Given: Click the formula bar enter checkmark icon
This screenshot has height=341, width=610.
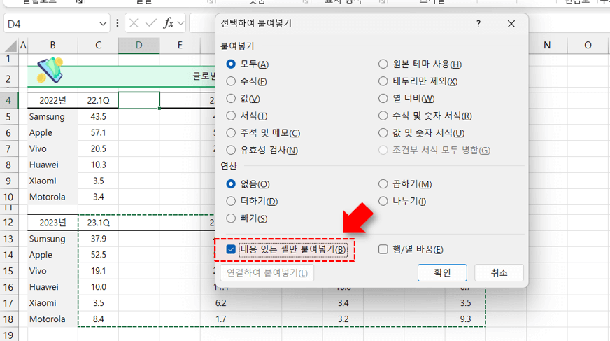Looking at the screenshot, I should (x=150, y=24).
